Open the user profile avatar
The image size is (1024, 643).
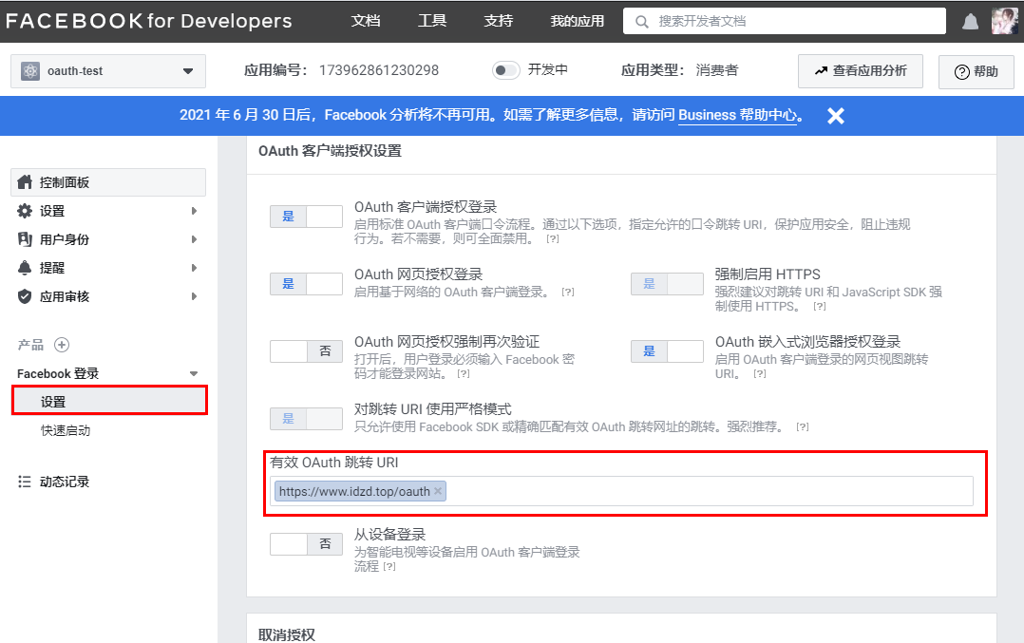[1004, 21]
